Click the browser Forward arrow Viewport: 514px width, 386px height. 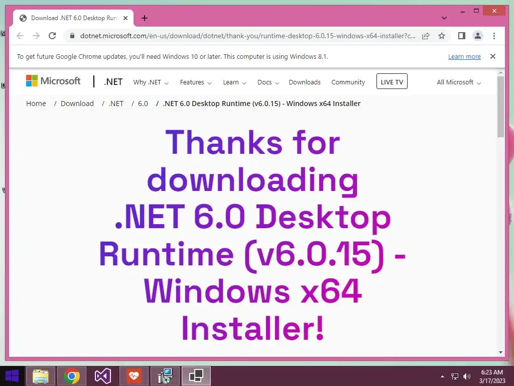pyautogui.click(x=36, y=36)
